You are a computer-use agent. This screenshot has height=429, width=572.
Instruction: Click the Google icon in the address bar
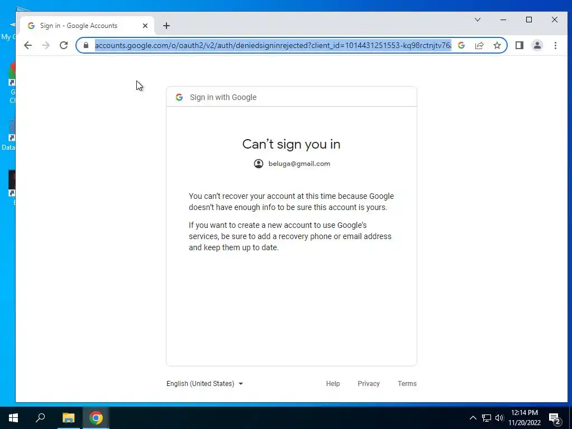coord(461,45)
